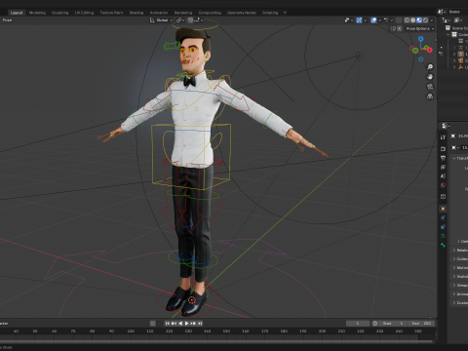The height and width of the screenshot is (351, 468).
Task: Toggle auto keying record button
Action: [152, 324]
